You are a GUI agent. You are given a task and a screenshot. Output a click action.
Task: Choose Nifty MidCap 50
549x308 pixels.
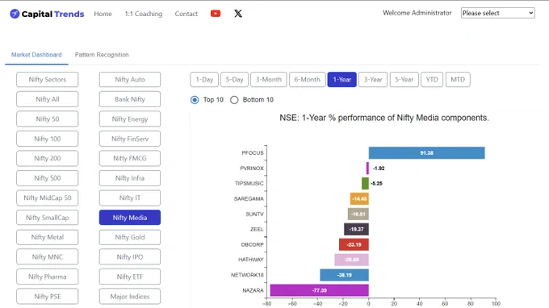(x=48, y=198)
